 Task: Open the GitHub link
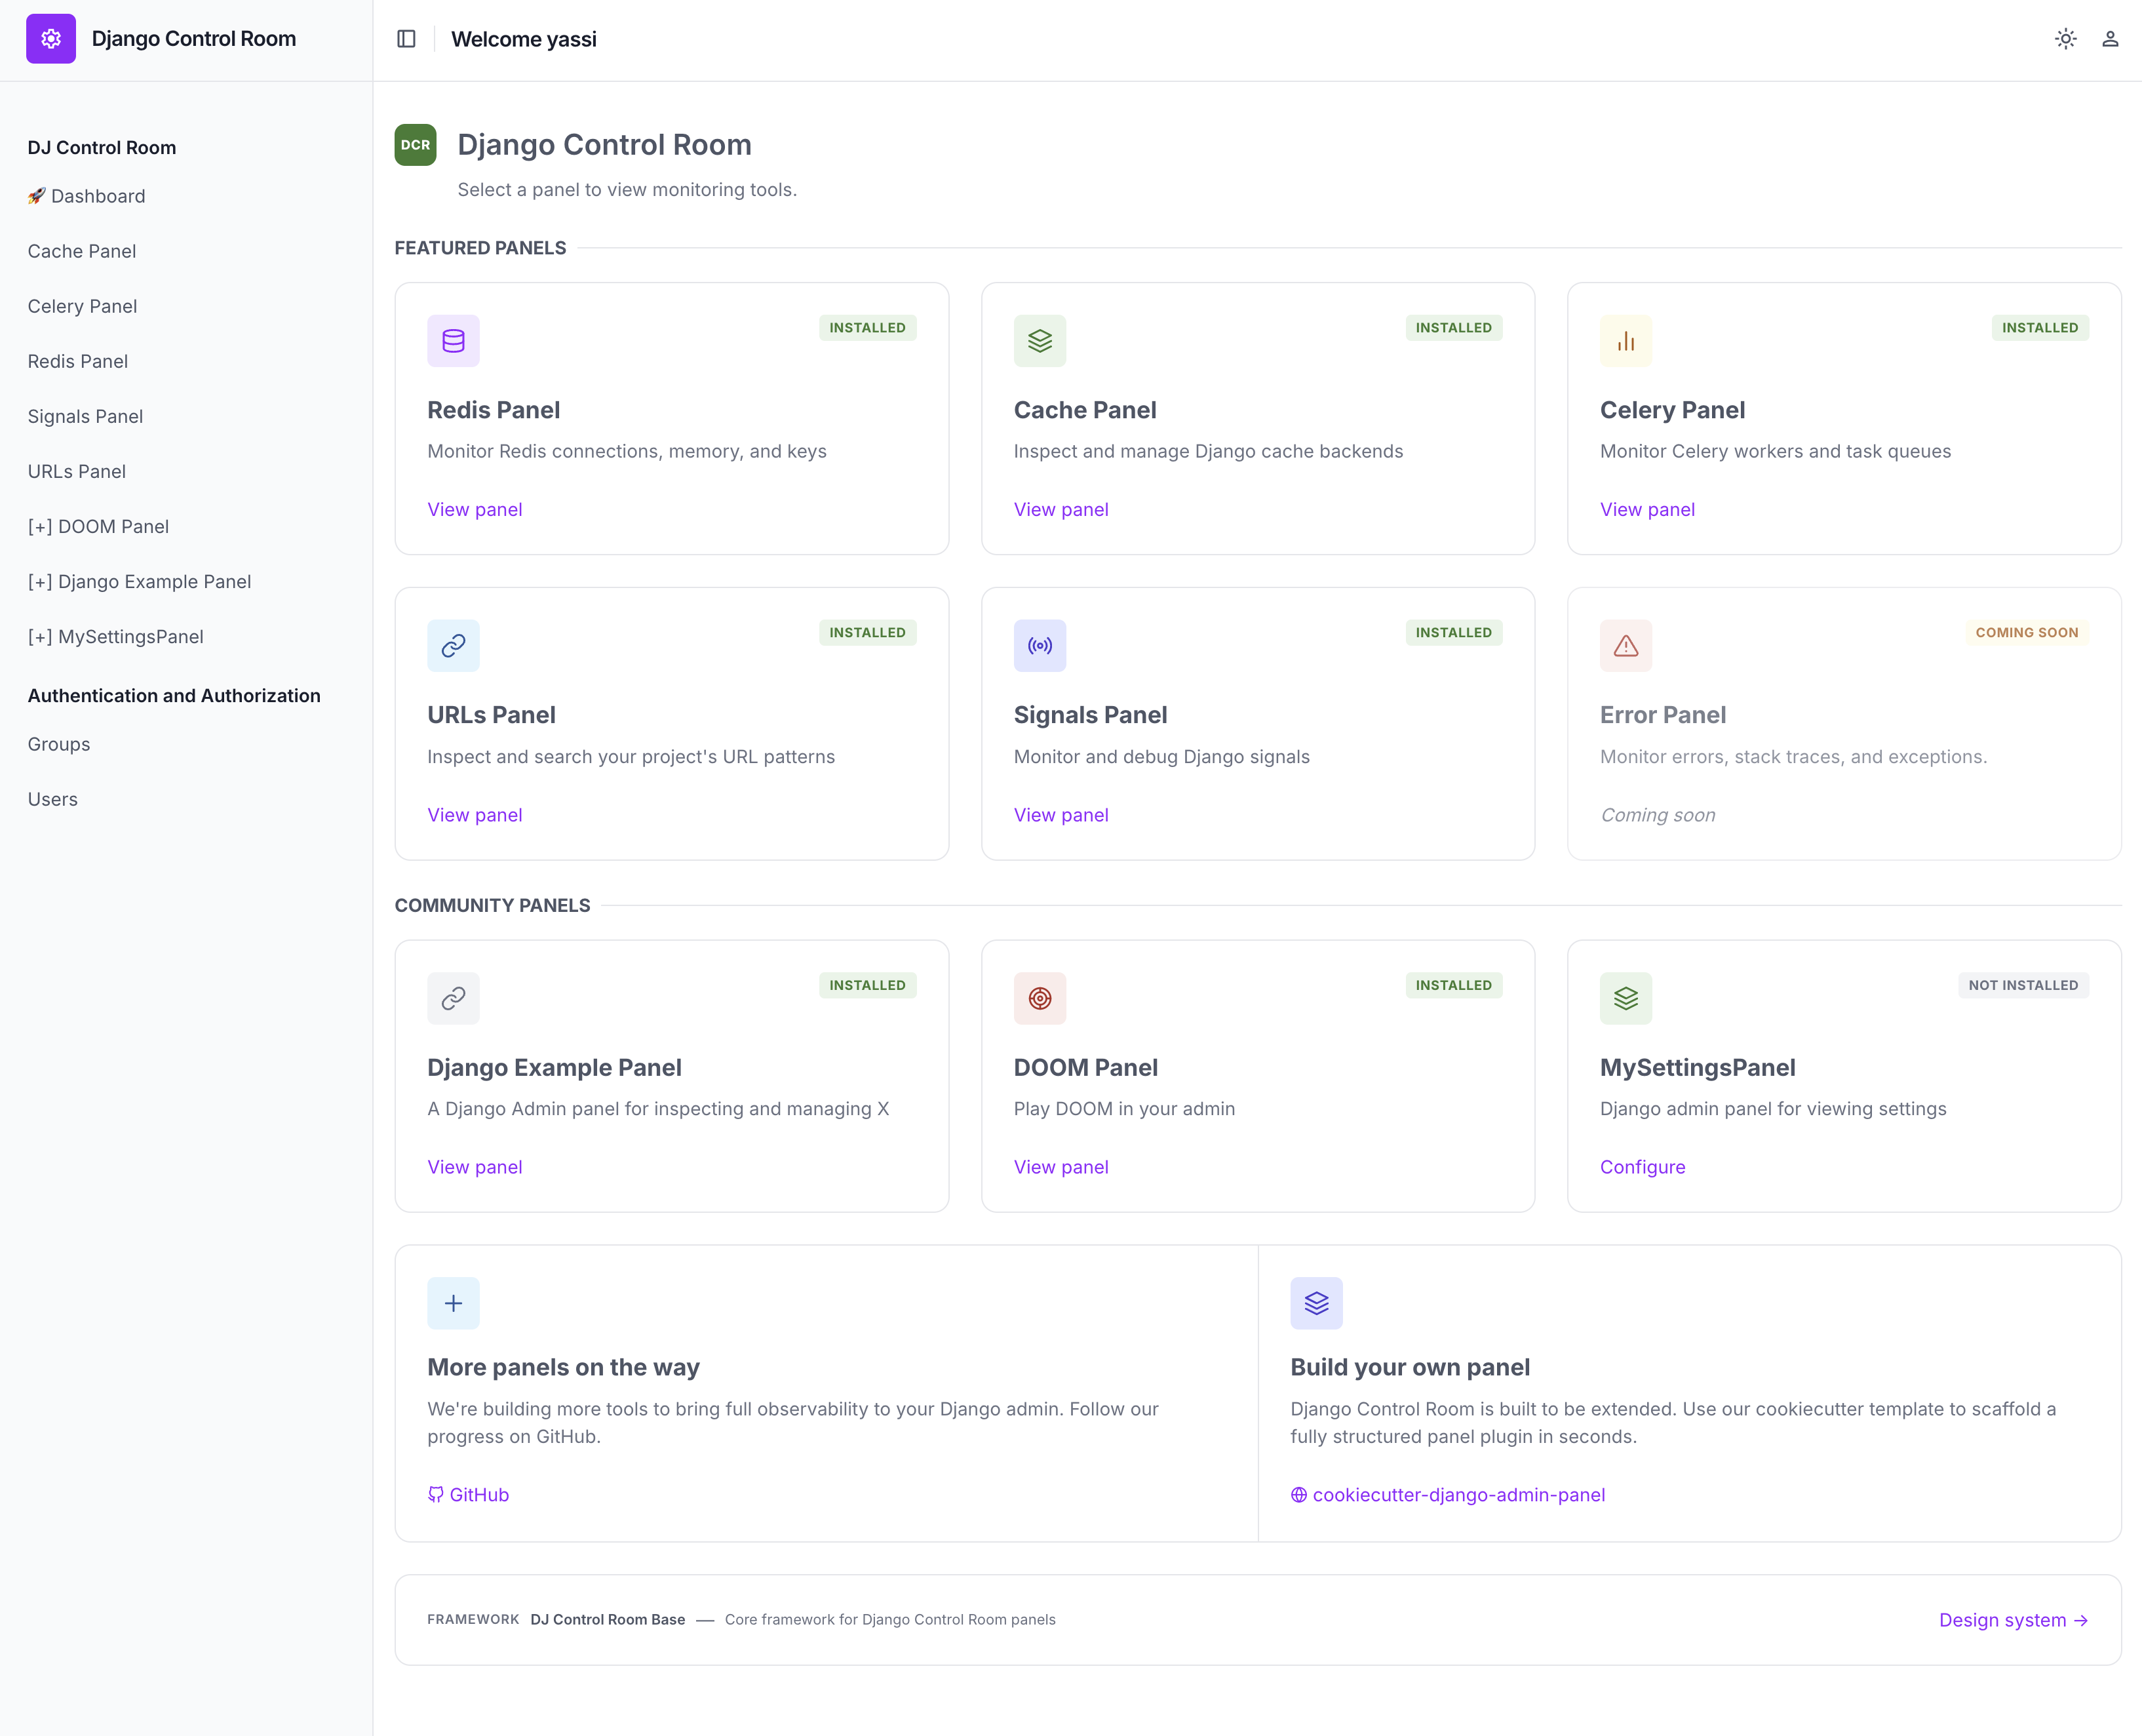coord(468,1495)
